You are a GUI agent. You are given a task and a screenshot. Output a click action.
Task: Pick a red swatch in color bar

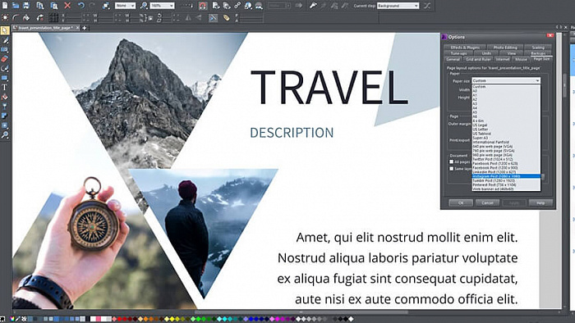(x=120, y=319)
